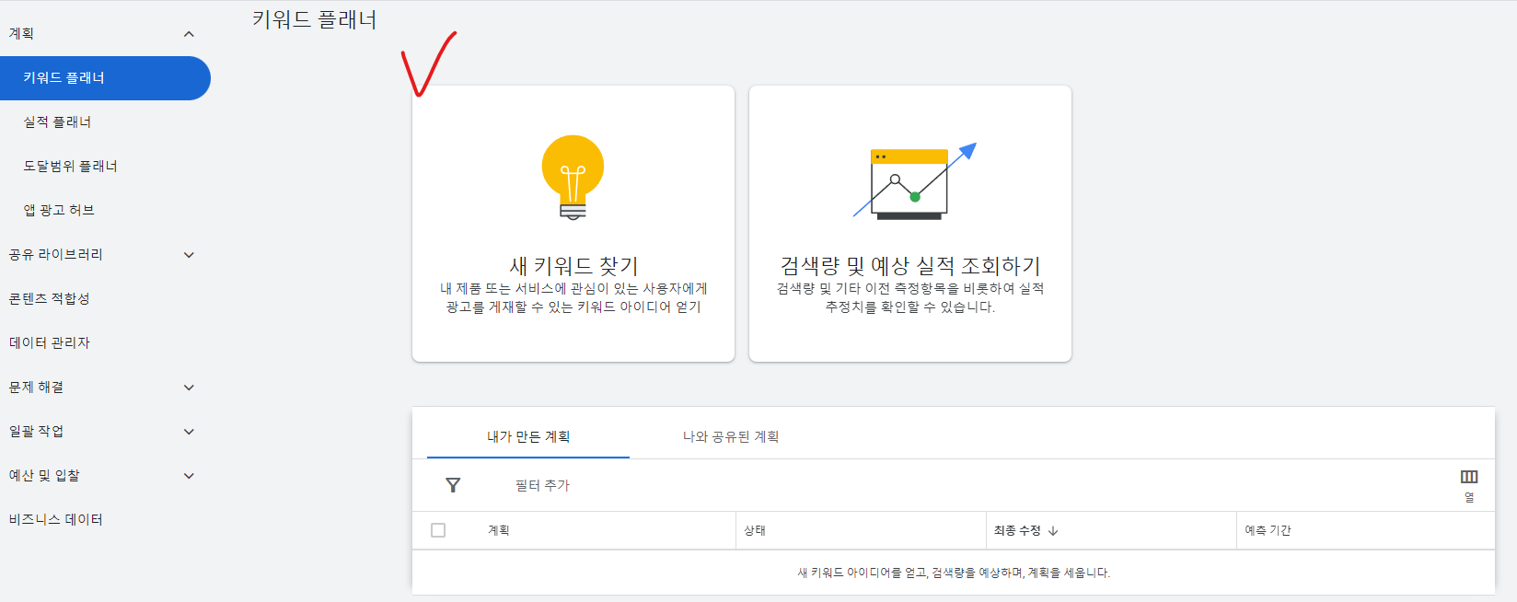The image size is (1517, 602).
Task: Click the 필터 추가 input field
Action: [x=542, y=485]
